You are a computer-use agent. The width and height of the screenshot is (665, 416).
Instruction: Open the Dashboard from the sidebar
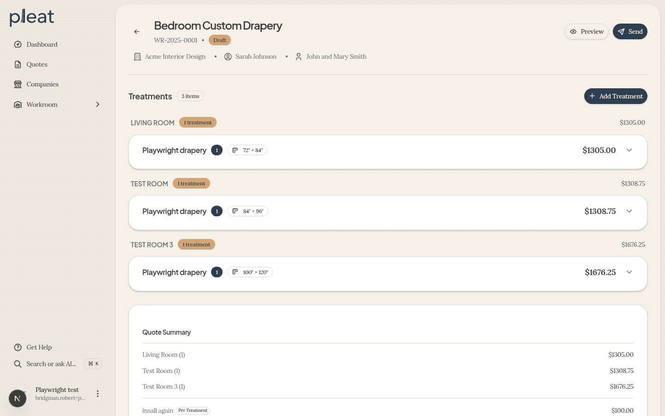point(42,44)
